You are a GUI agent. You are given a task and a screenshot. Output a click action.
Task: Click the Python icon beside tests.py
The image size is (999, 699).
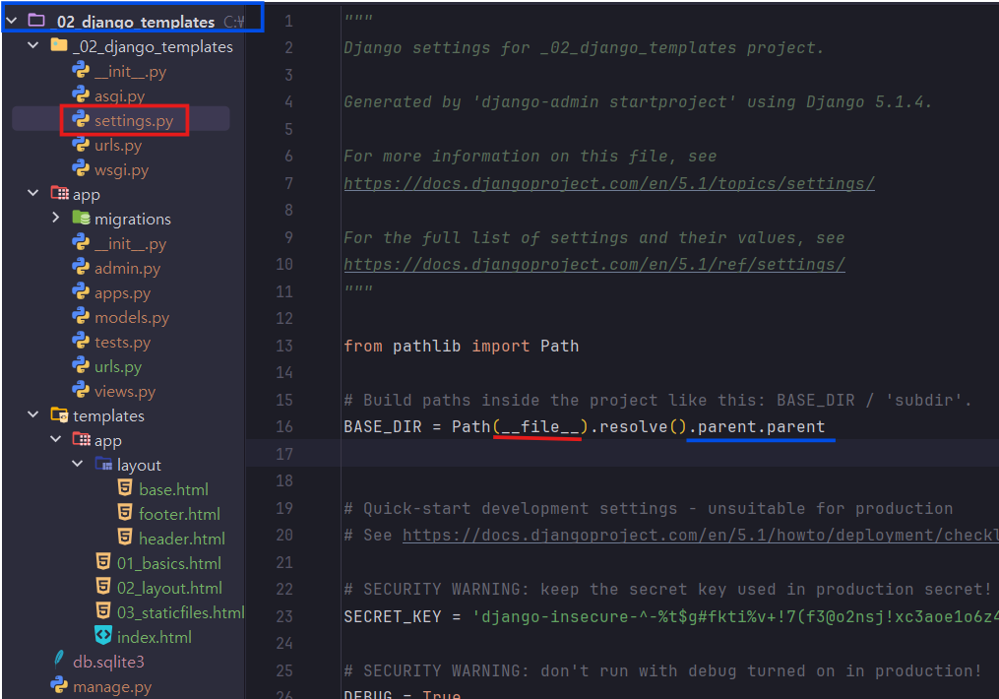(81, 341)
